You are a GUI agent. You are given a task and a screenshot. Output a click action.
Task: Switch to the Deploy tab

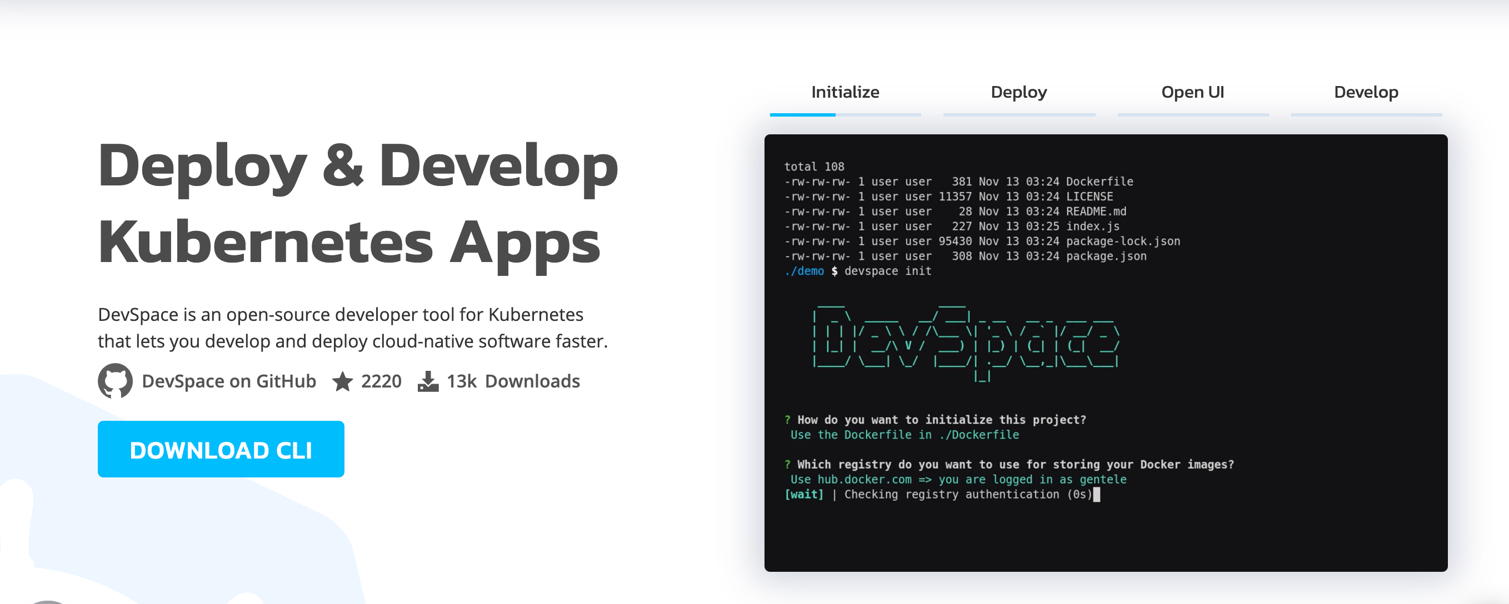(1019, 92)
